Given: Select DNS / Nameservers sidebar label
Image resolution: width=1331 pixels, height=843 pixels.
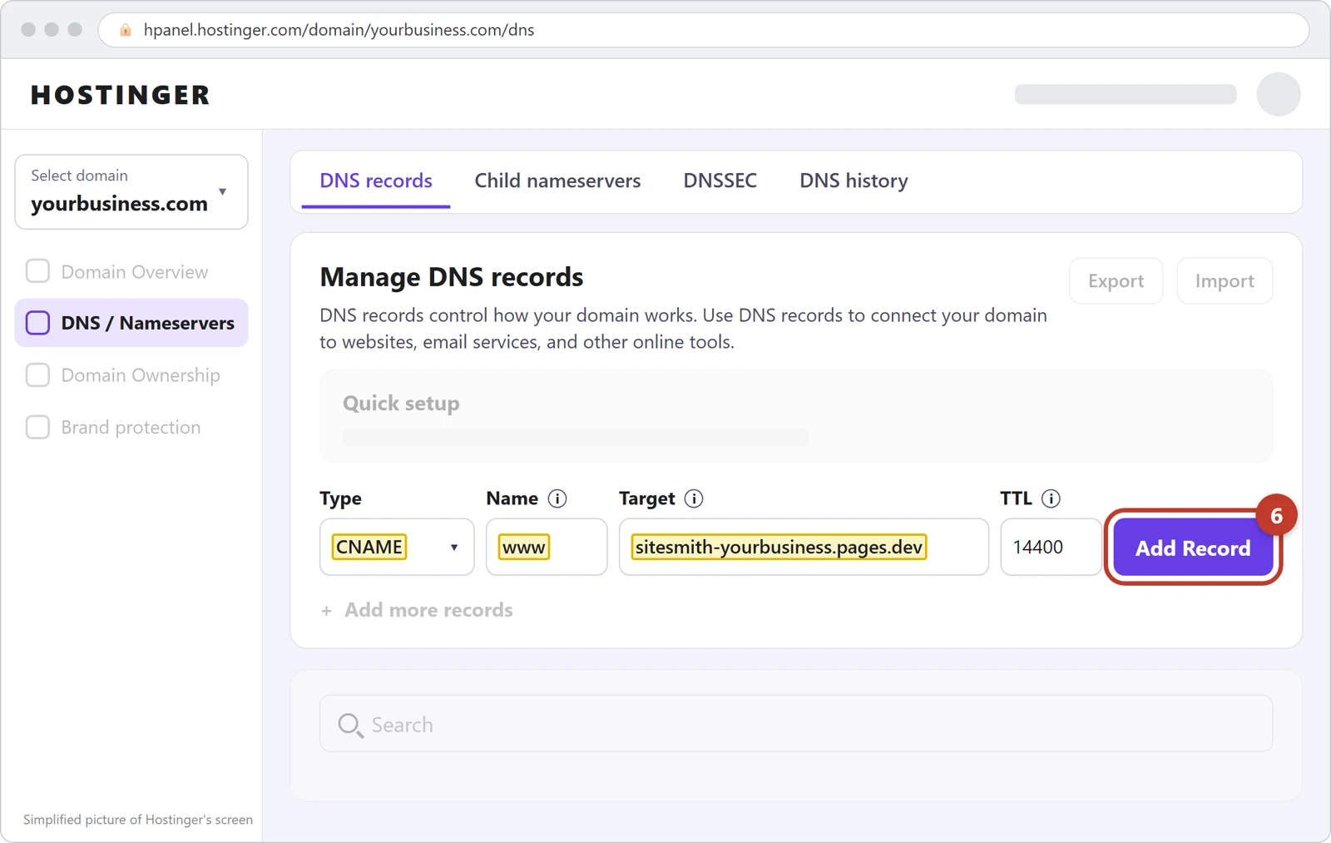Looking at the screenshot, I should 148,323.
